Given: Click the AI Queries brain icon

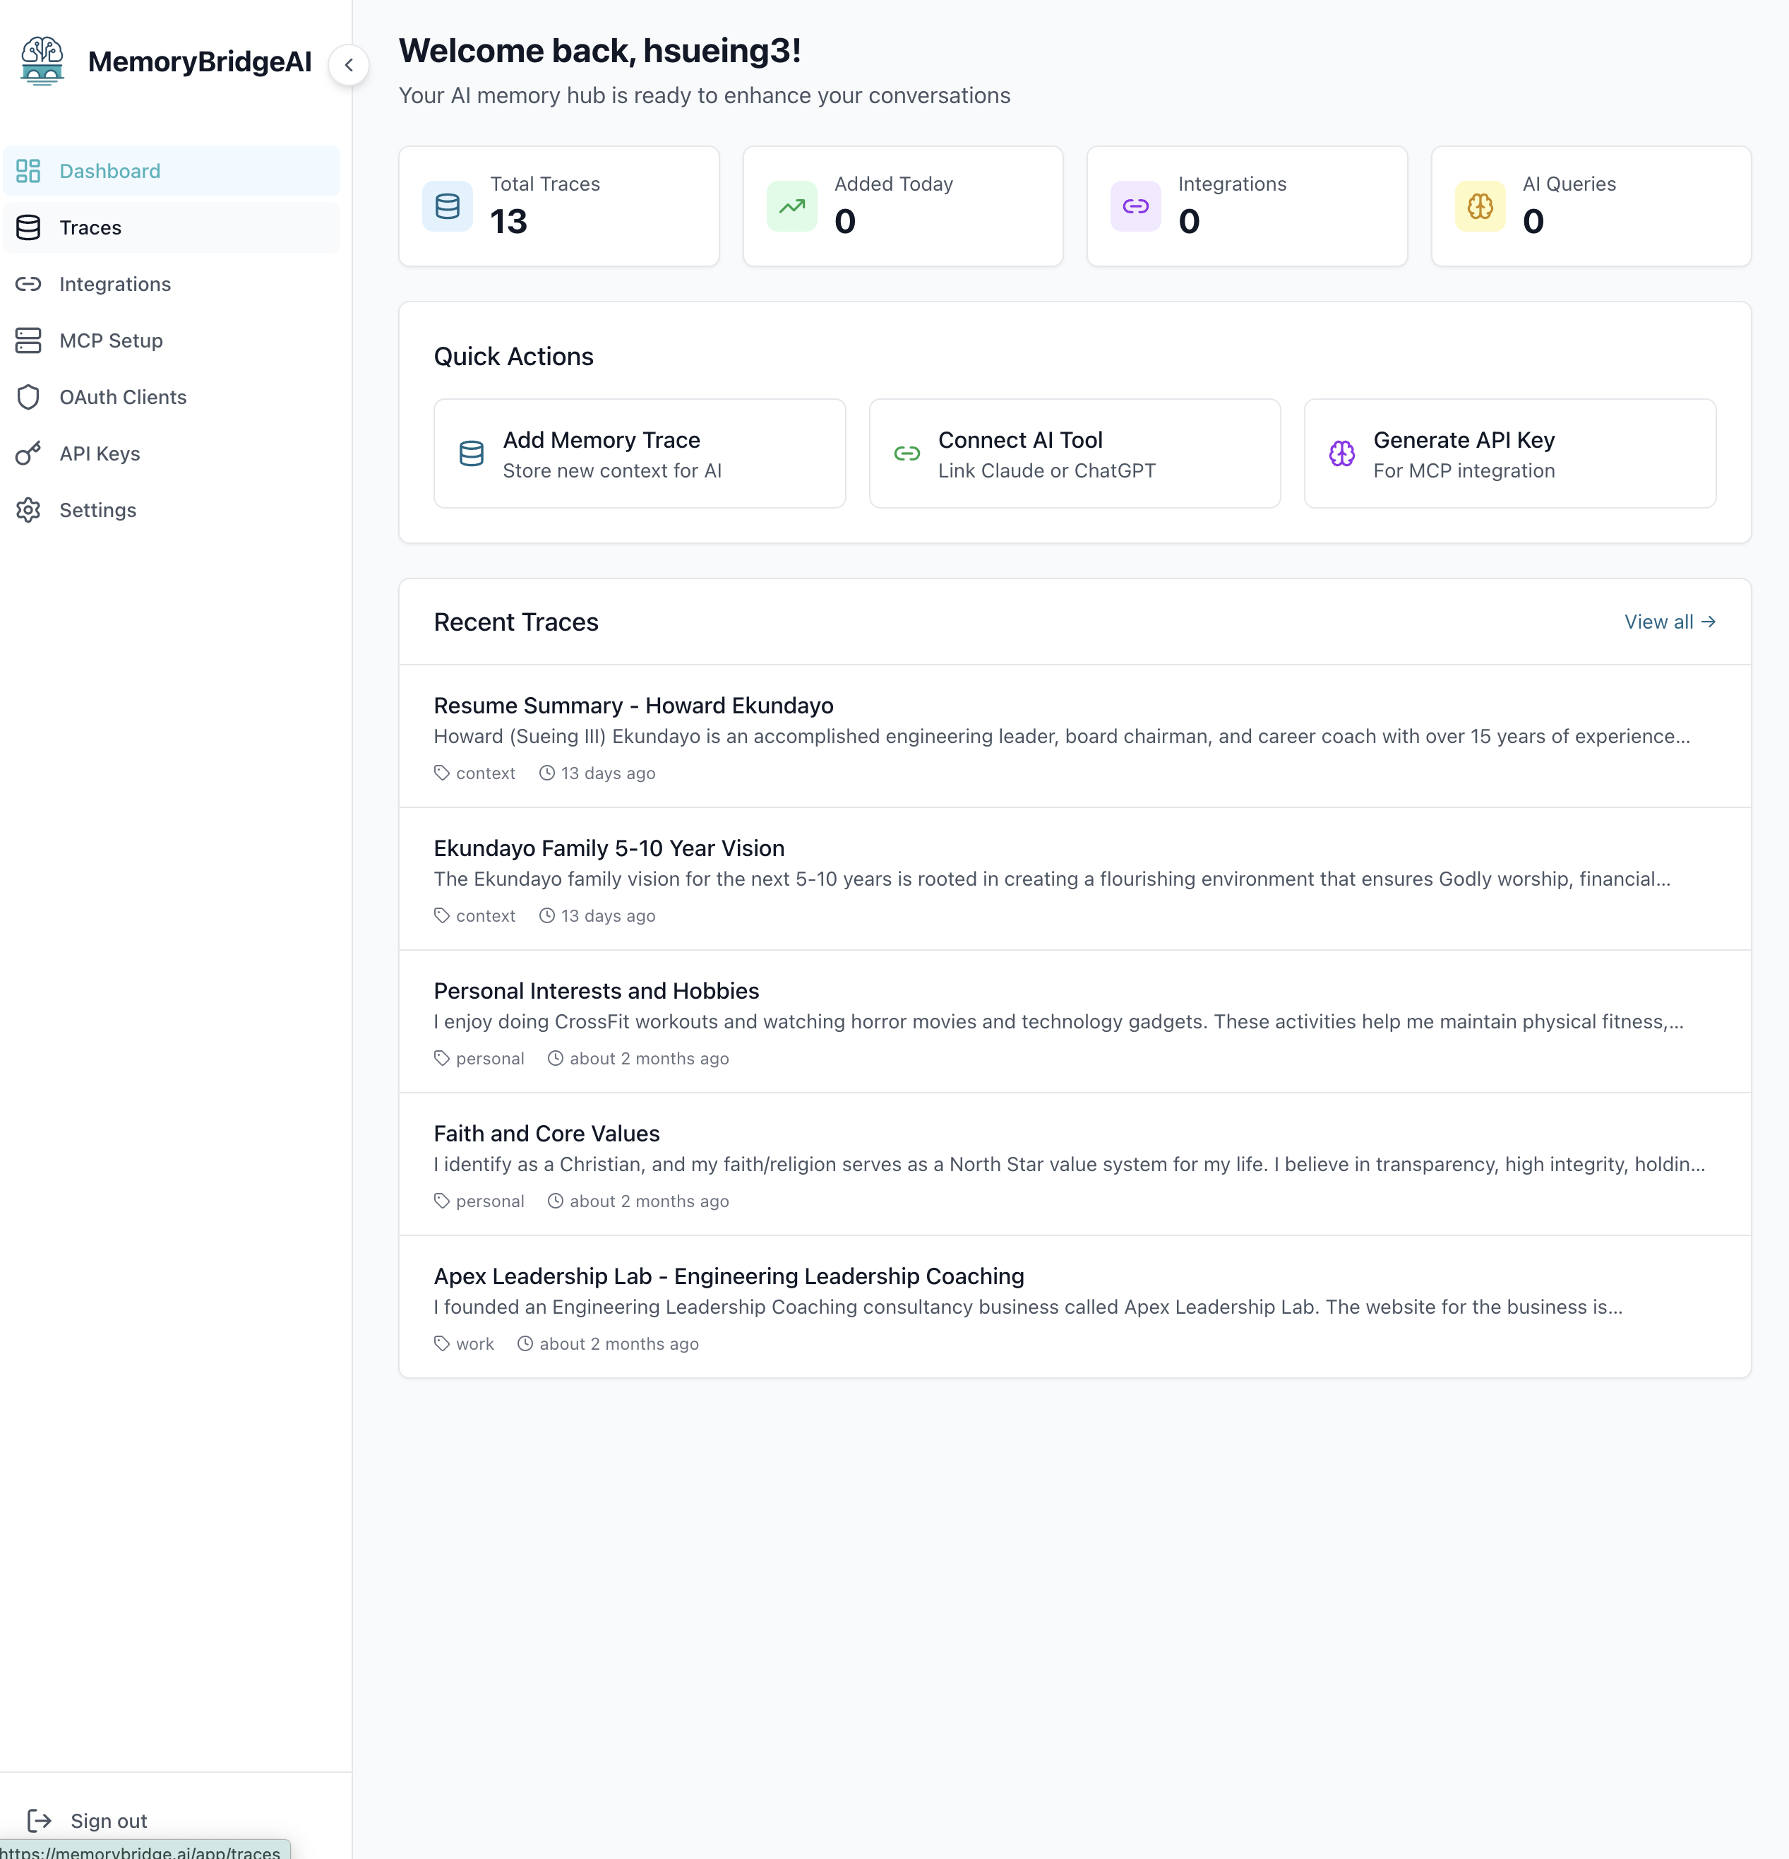Looking at the screenshot, I should (x=1480, y=206).
